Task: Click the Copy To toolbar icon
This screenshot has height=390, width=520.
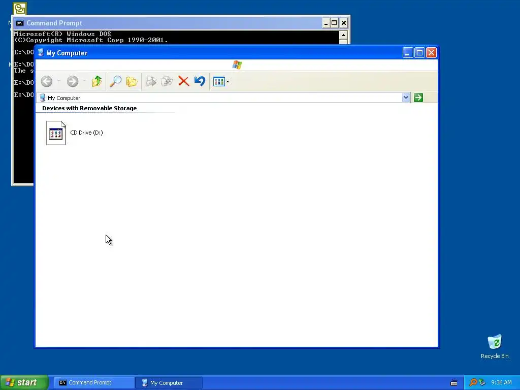Action: (167, 81)
